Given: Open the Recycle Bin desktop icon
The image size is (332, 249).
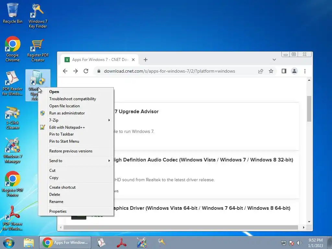Looking at the screenshot, I should 13,13.
